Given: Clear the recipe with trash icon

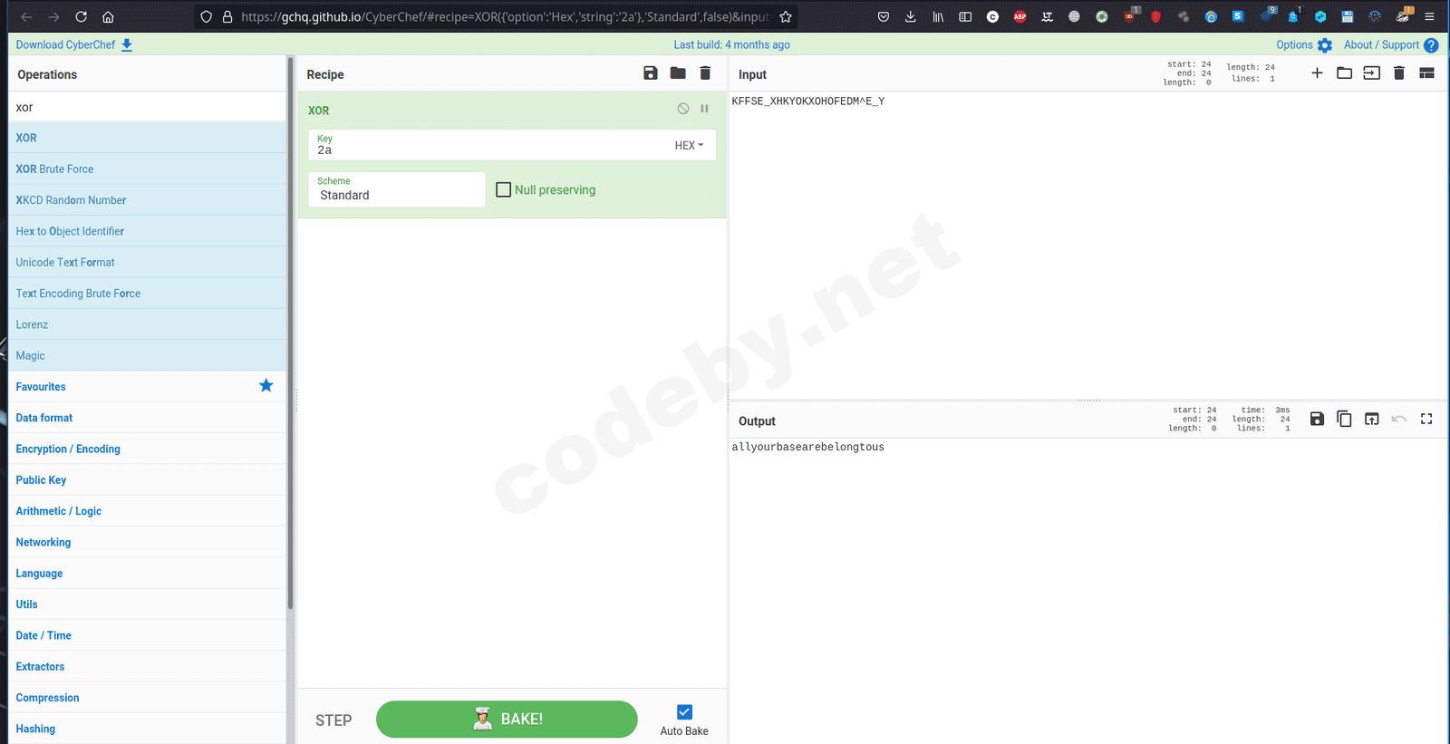Looking at the screenshot, I should coord(705,73).
